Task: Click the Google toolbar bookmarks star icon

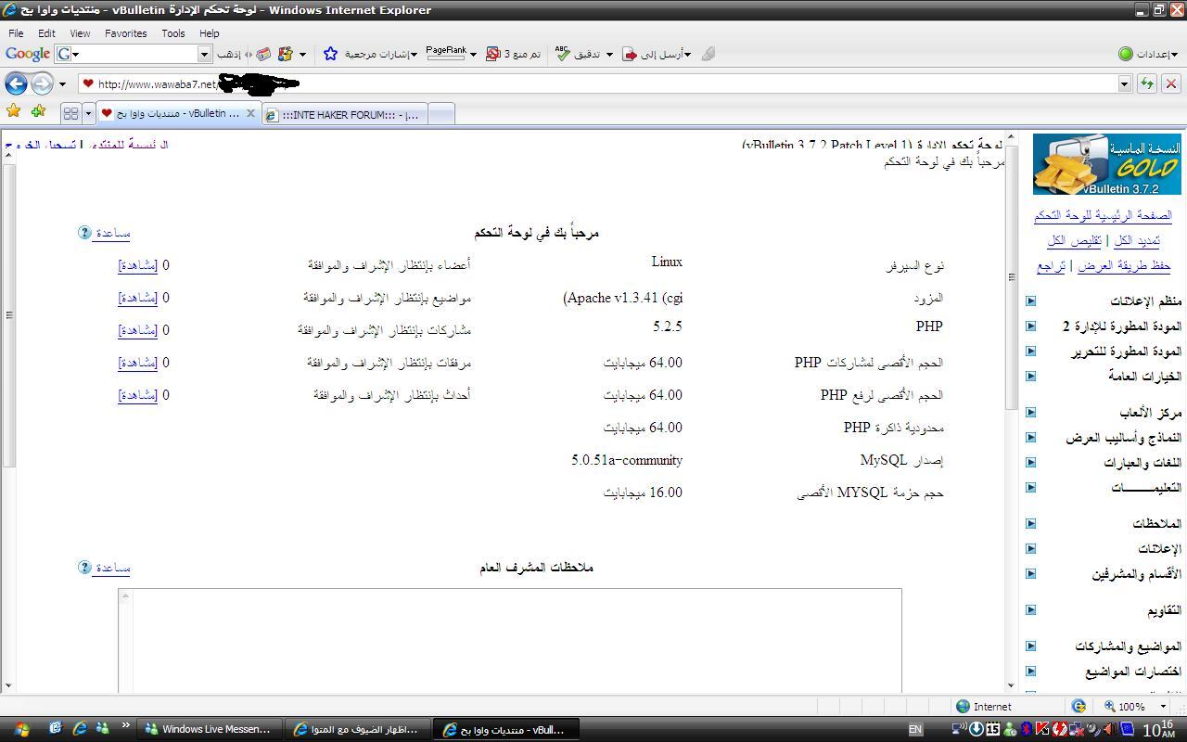Action: tap(330, 54)
